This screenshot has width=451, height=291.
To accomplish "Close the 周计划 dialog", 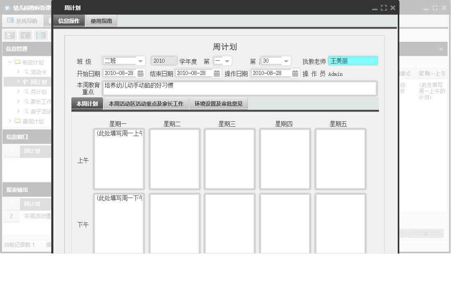I will point(393,8).
